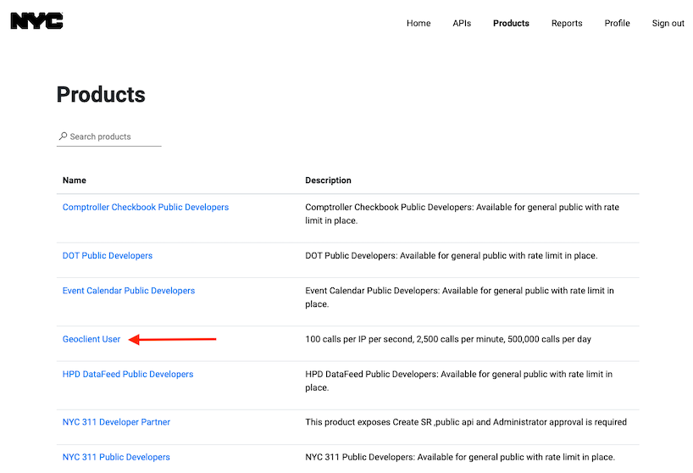The width and height of the screenshot is (693, 473).
Task: Open NYC 311 Public Developers product
Action: click(116, 457)
